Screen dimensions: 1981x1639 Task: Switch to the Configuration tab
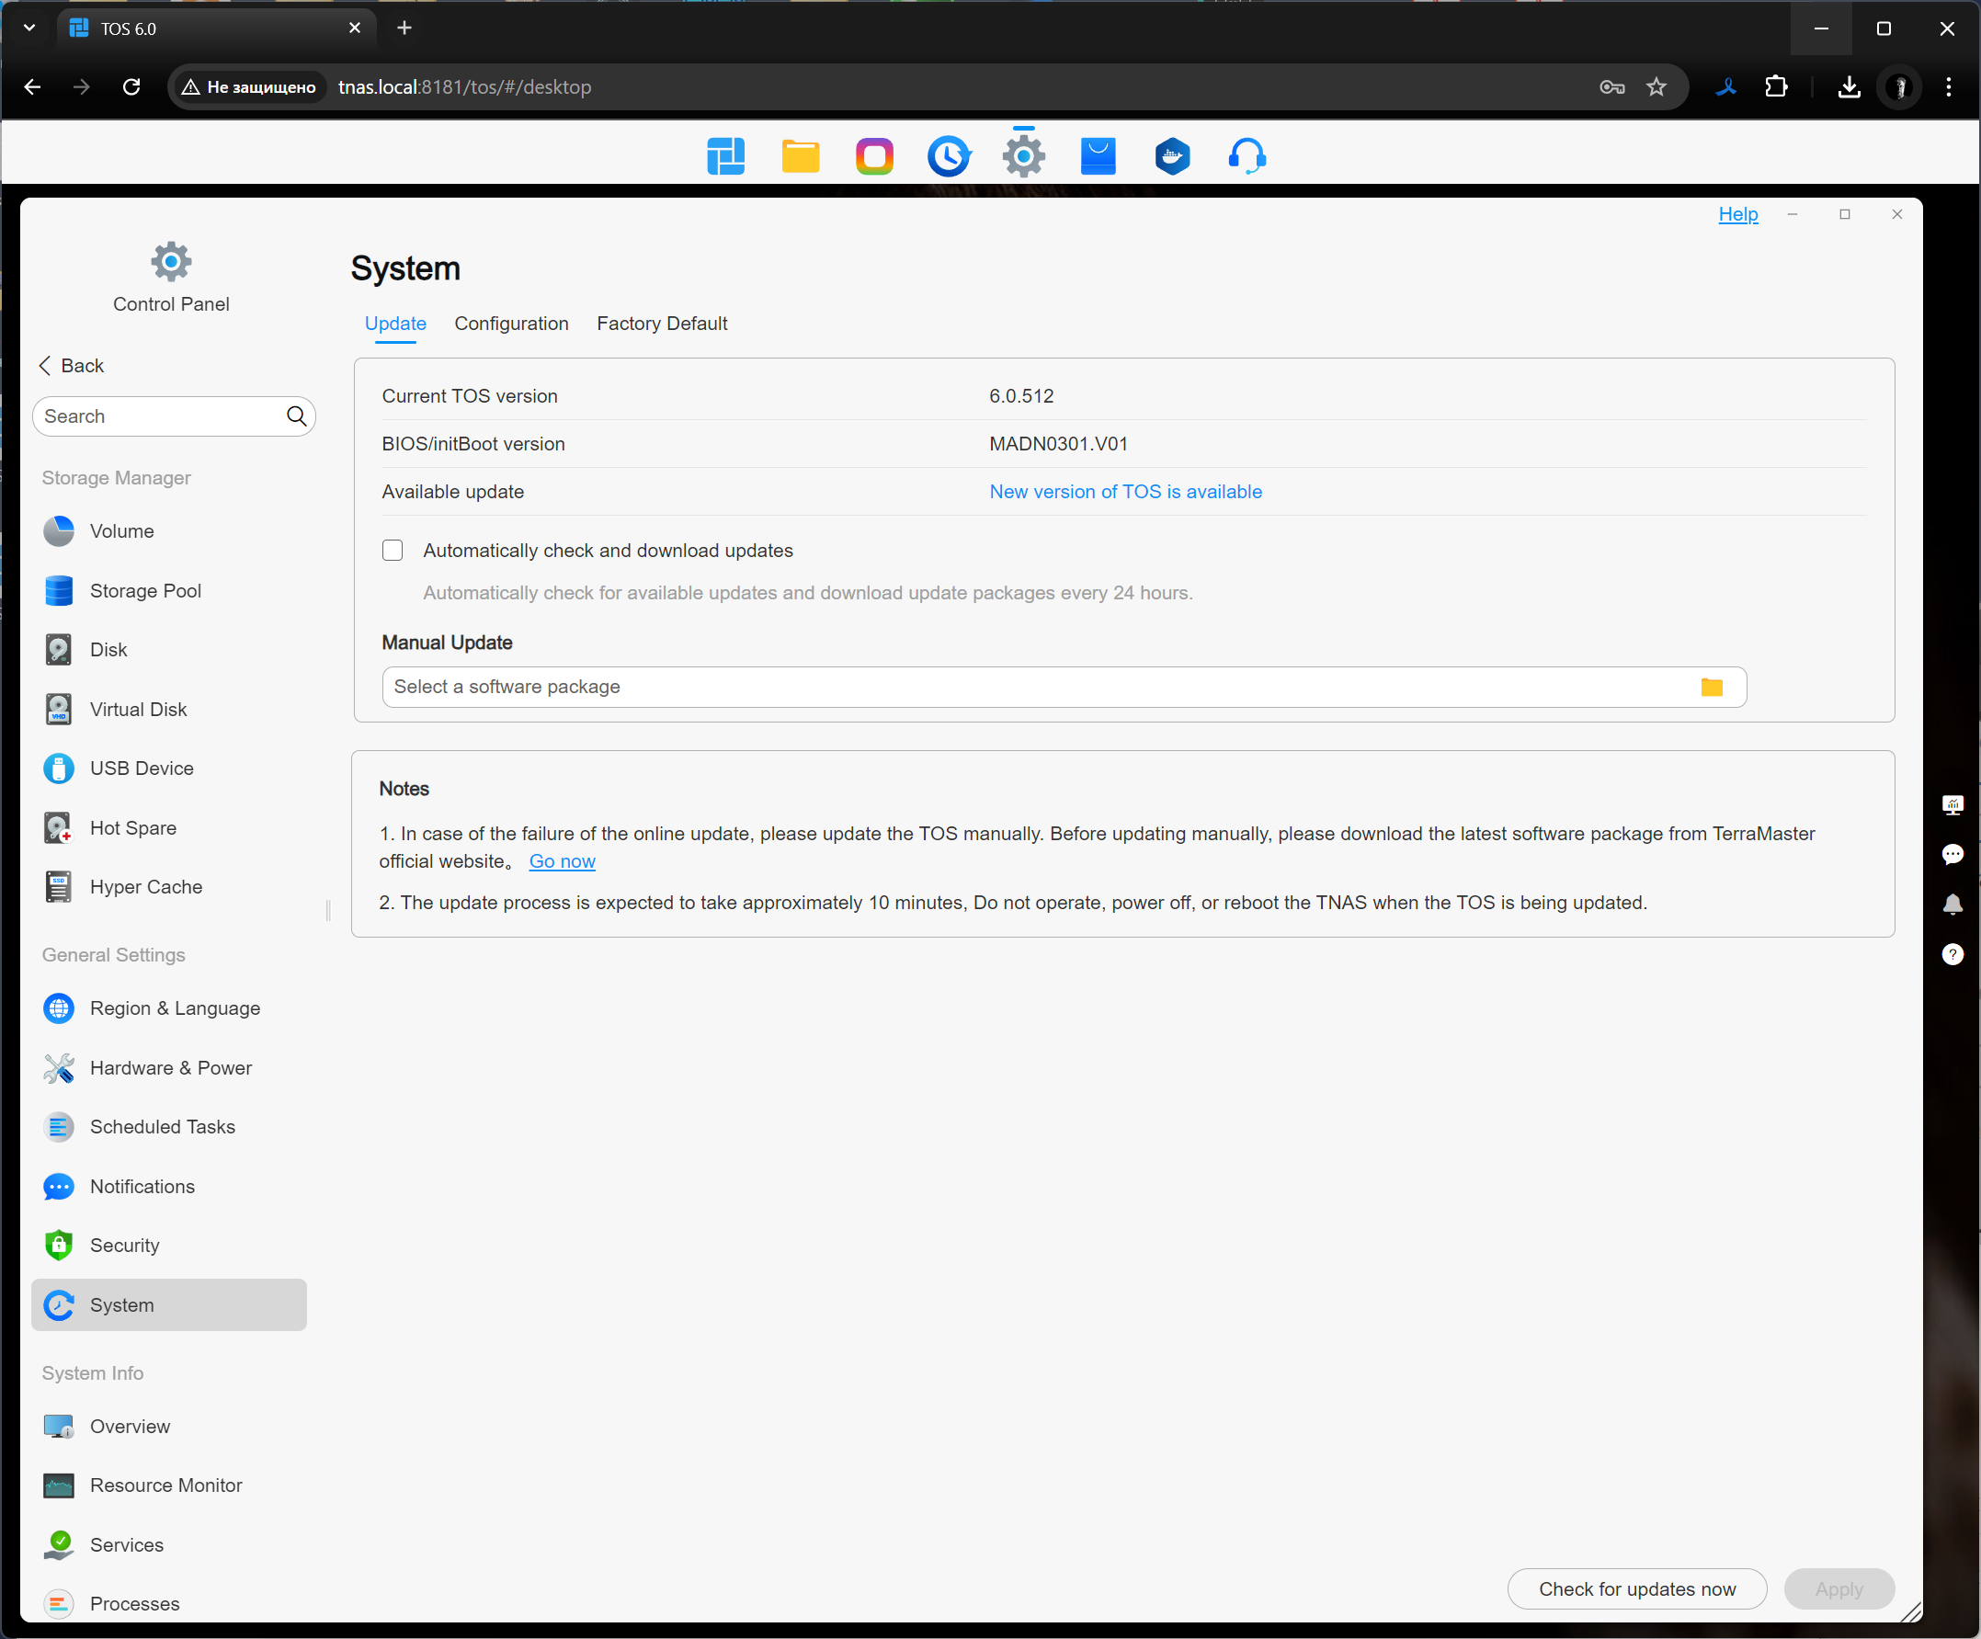(511, 324)
